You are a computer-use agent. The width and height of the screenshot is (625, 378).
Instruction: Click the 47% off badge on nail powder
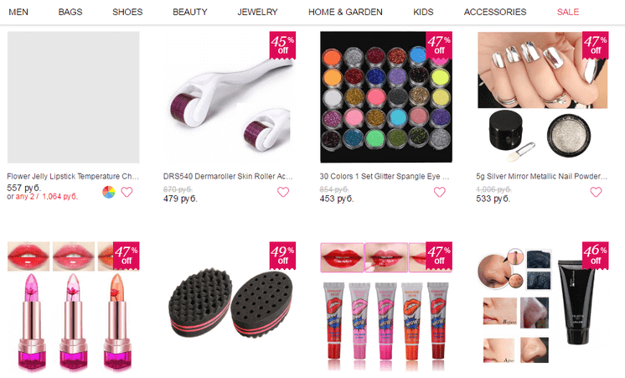pyautogui.click(x=595, y=45)
